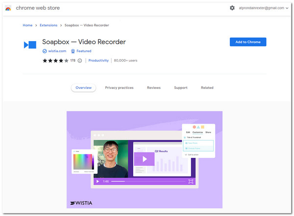Click the Wistia logo in the screenshot
Viewport: 294px width, 216px height.
click(x=81, y=203)
